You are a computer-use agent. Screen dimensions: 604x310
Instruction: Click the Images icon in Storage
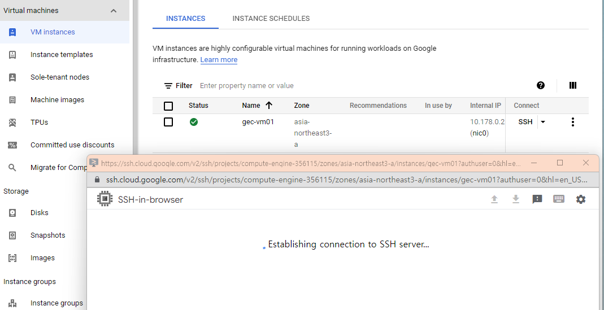(12, 258)
